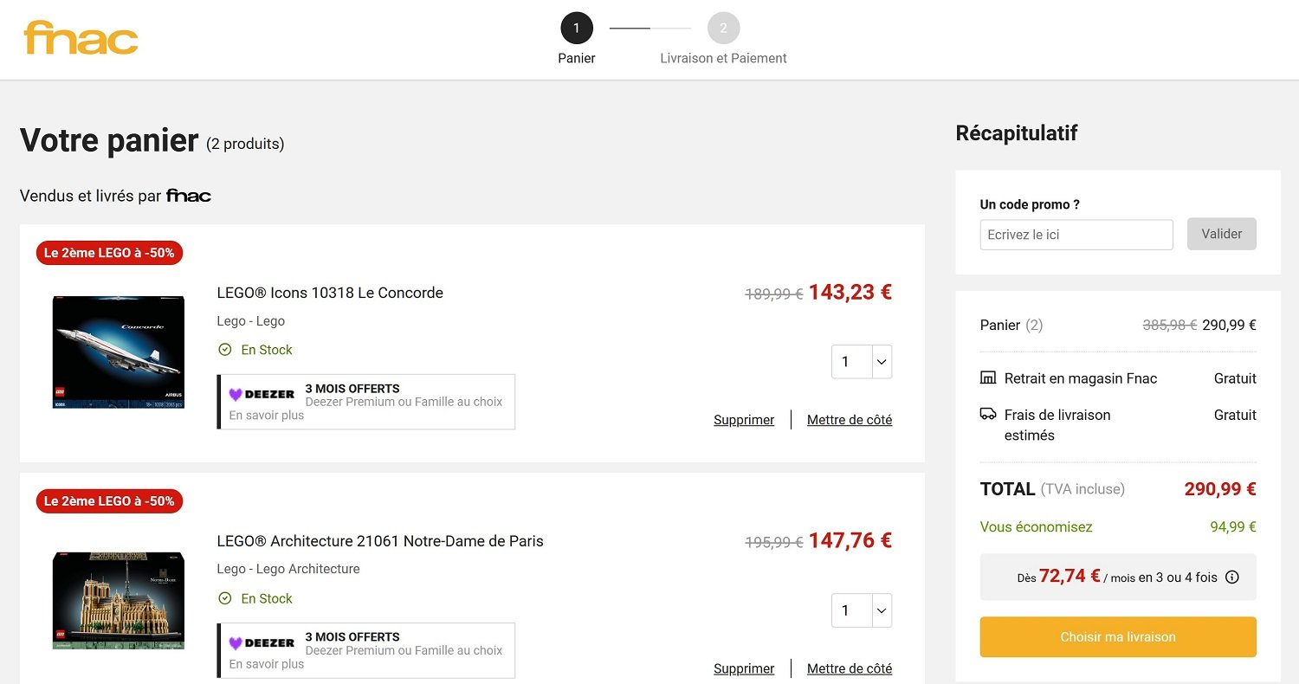Click En savoir plus in the Notre-Dame Deezer offer
This screenshot has height=684, width=1299.
coord(267,664)
